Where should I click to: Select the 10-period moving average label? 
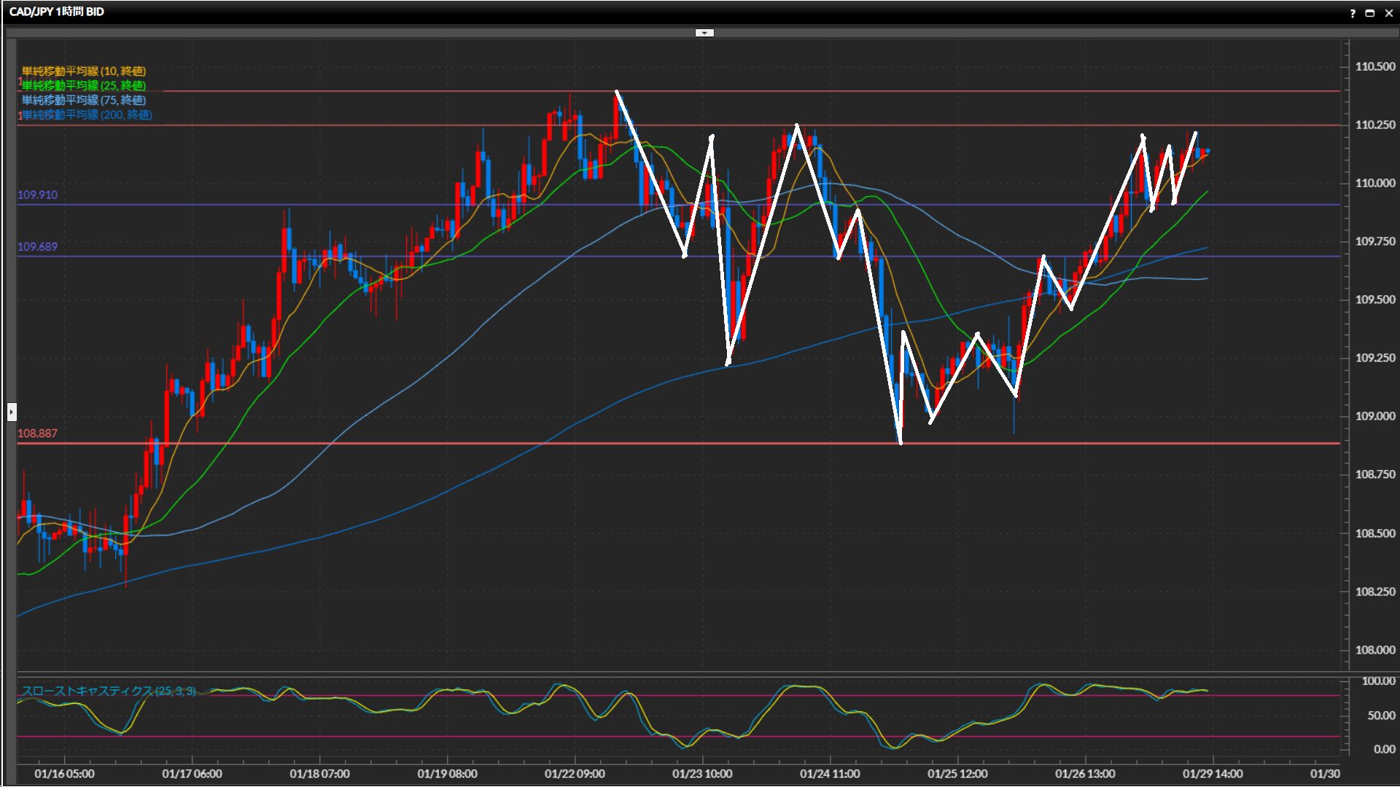point(83,71)
